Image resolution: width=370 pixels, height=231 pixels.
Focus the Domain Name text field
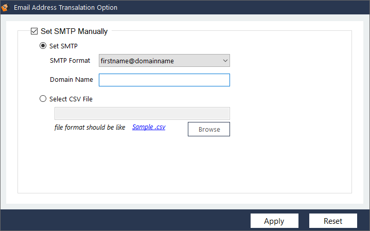tap(164, 80)
